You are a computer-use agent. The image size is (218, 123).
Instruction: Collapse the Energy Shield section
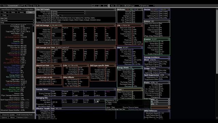pos(142,68)
